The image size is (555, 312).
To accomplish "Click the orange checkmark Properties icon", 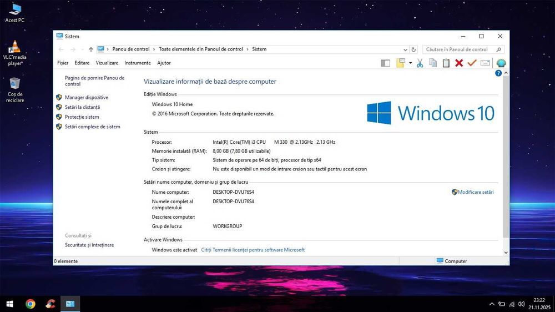I will click(x=472, y=63).
